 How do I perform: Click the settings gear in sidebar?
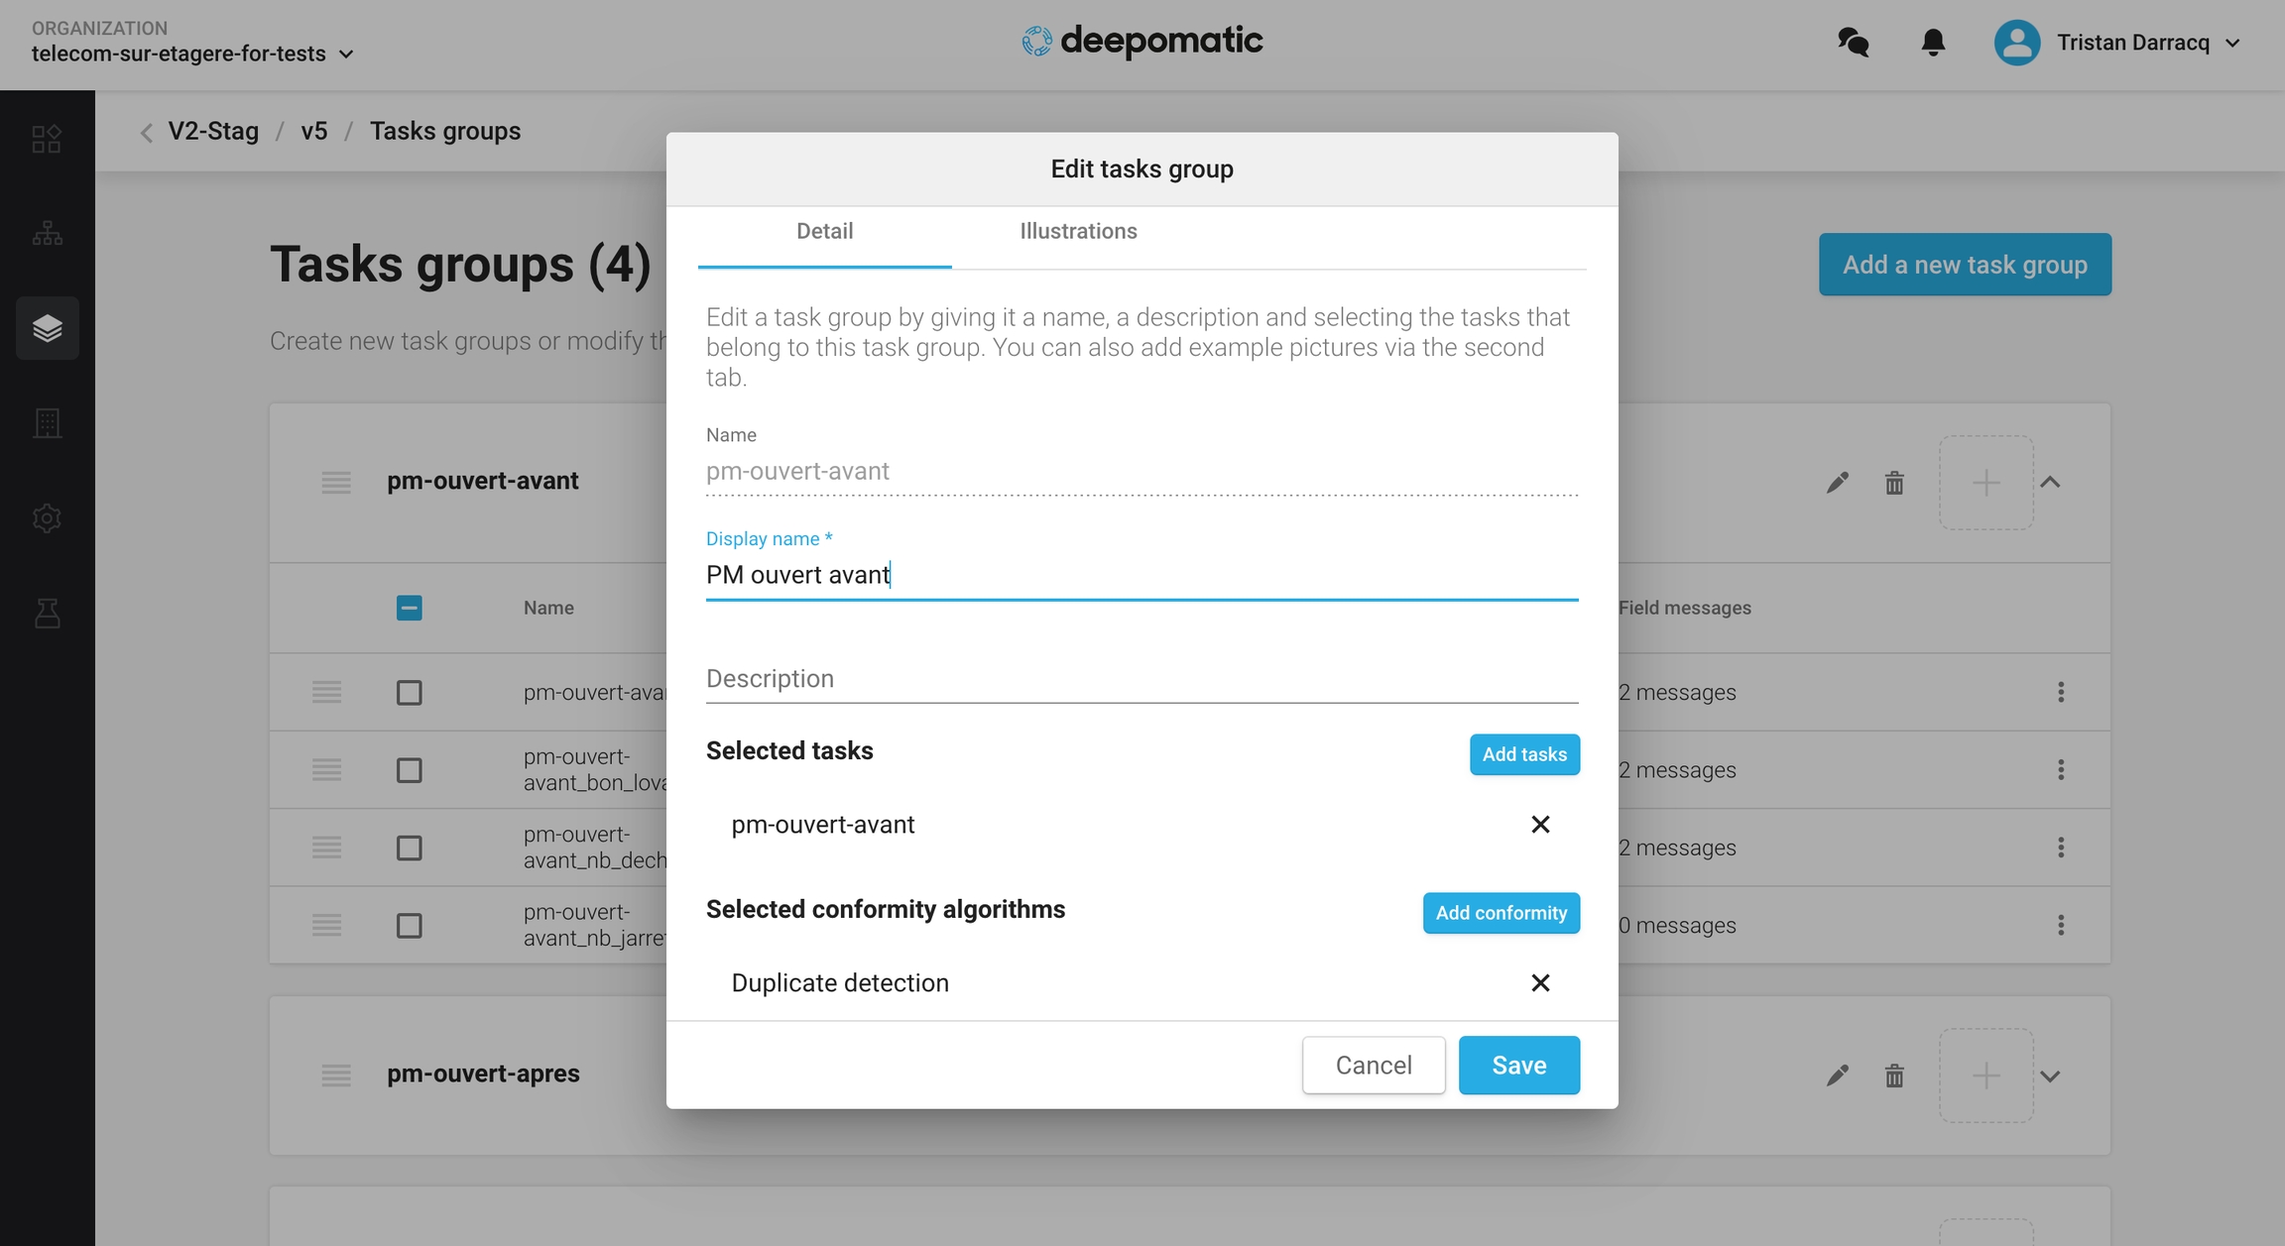point(47,518)
